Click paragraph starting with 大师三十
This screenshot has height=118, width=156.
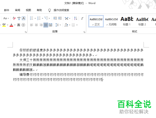(78, 65)
